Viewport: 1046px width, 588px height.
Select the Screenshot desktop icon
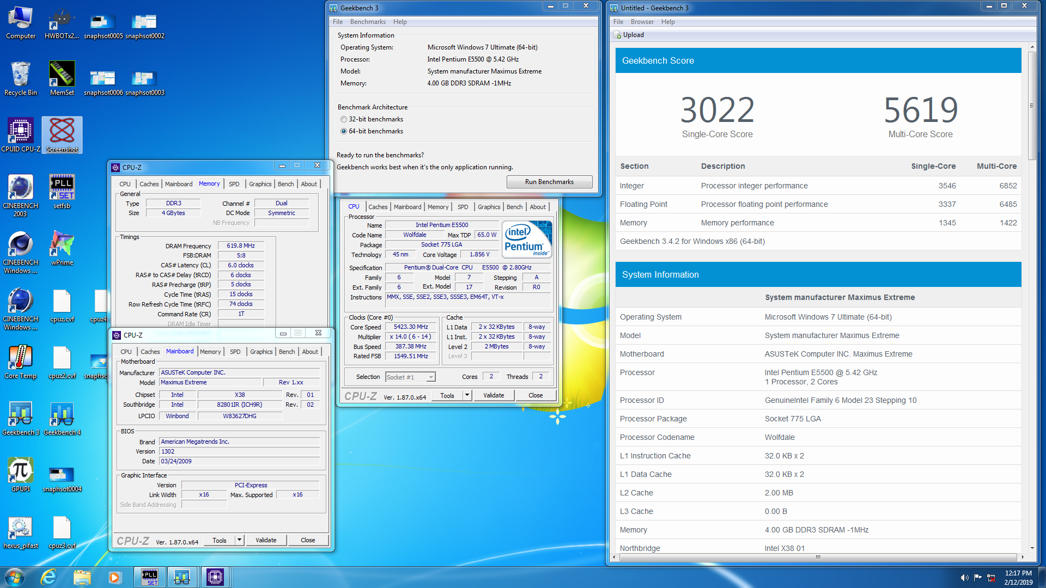(62, 135)
